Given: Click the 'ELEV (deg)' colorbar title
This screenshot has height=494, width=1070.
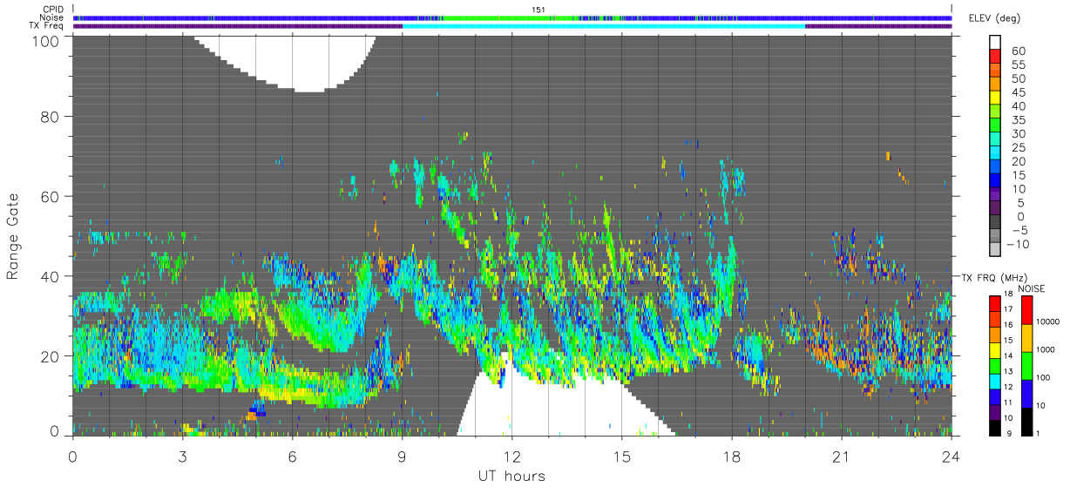Looking at the screenshot, I should coord(996,17).
